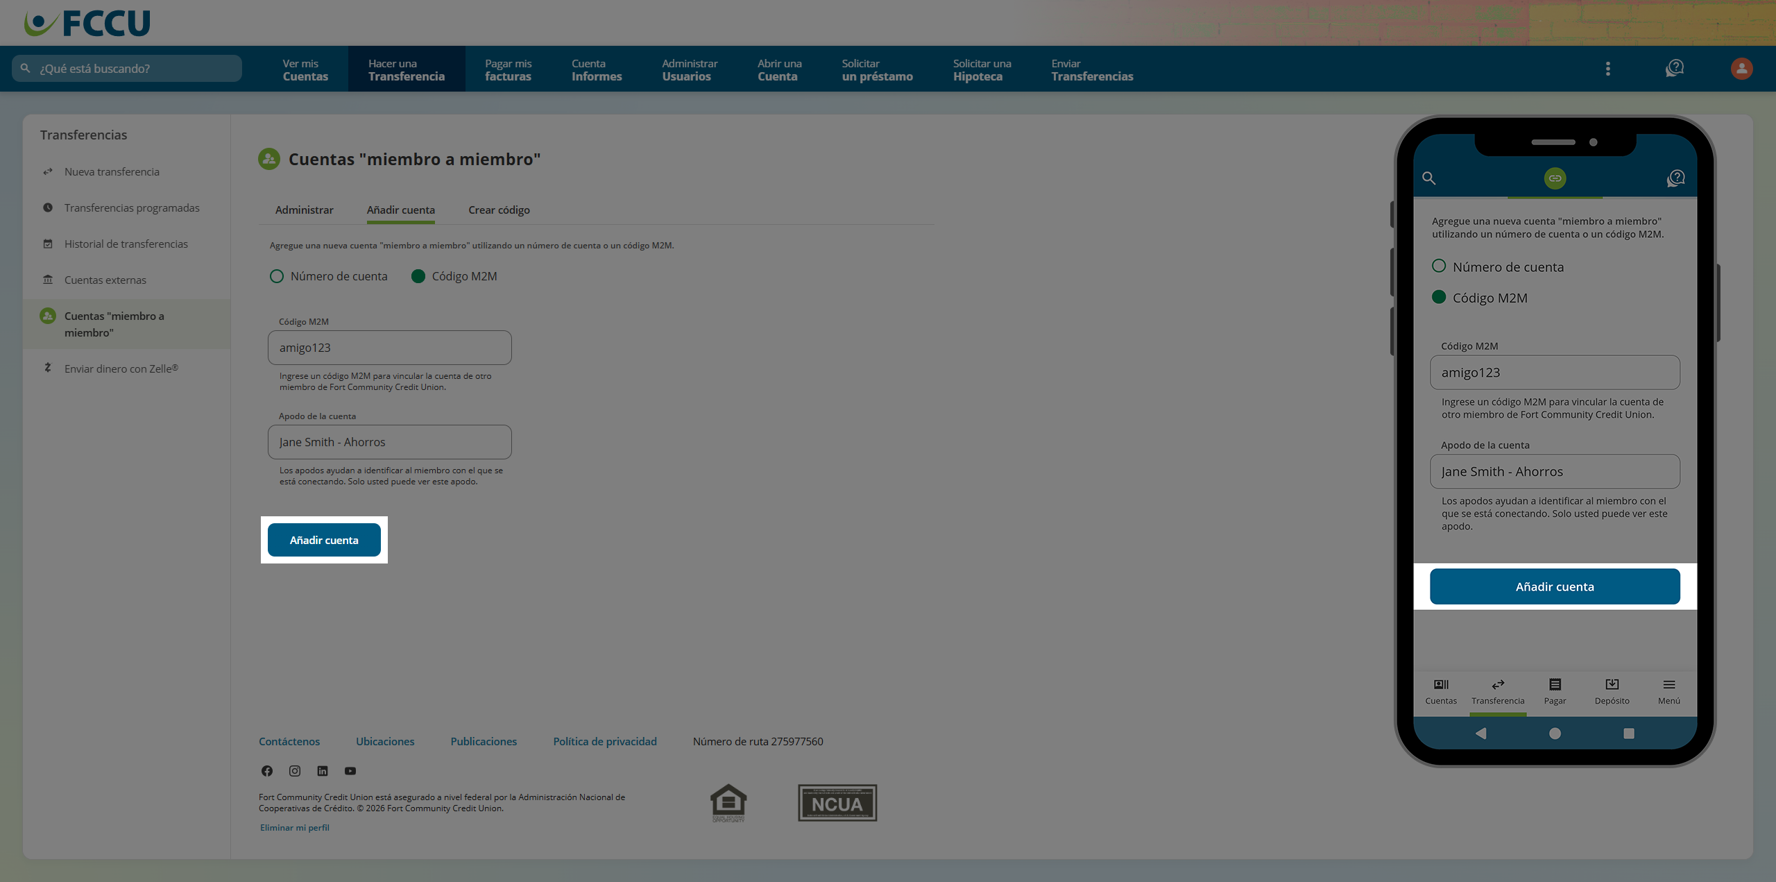Open the Instagram icon in the footer
Screen dimensions: 1776x882
295,771
